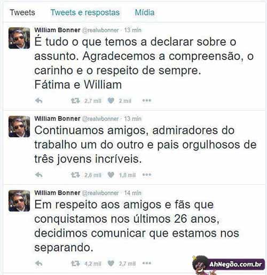Open more options on the third tweet
Viewport: 267px width, 275px height.
147,263
